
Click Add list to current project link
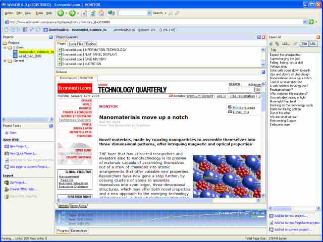(293, 230)
